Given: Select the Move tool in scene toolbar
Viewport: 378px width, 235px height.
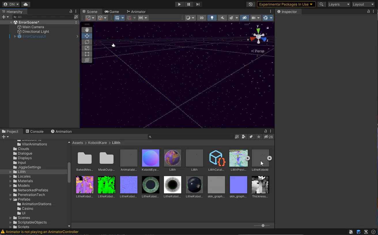Looking at the screenshot, I should point(87,36).
